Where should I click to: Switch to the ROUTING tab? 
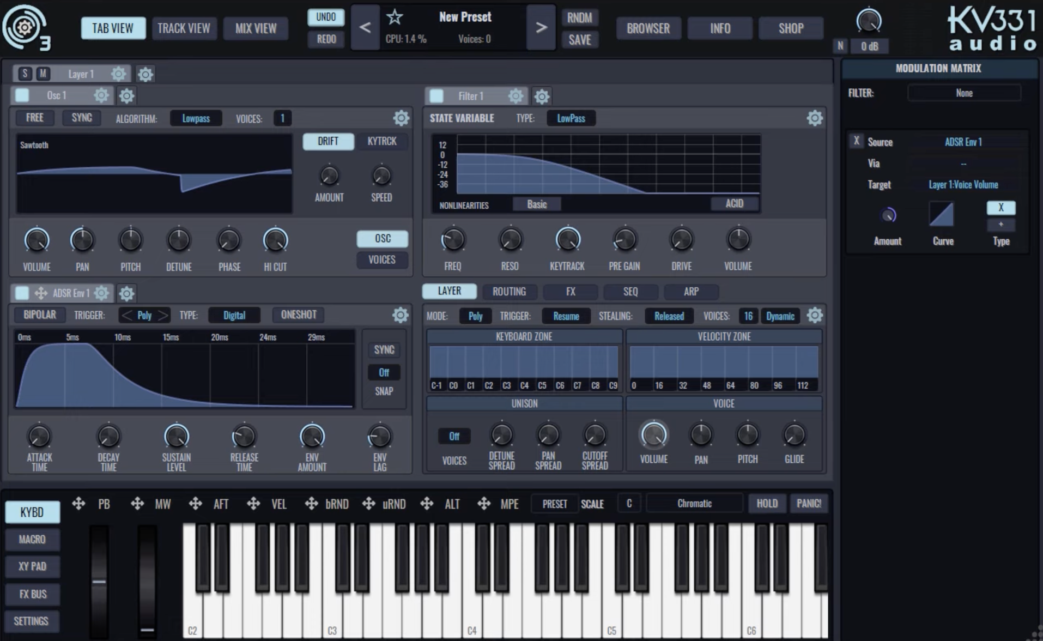tap(509, 292)
